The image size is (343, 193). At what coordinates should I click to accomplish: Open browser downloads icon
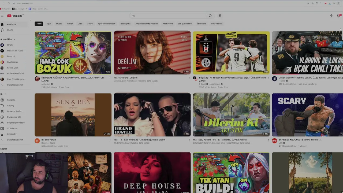pyautogui.click(x=330, y=3)
